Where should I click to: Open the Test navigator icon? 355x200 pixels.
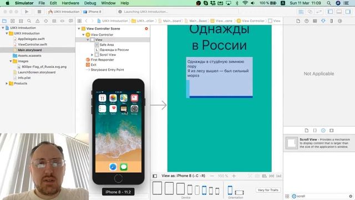coord(46,21)
